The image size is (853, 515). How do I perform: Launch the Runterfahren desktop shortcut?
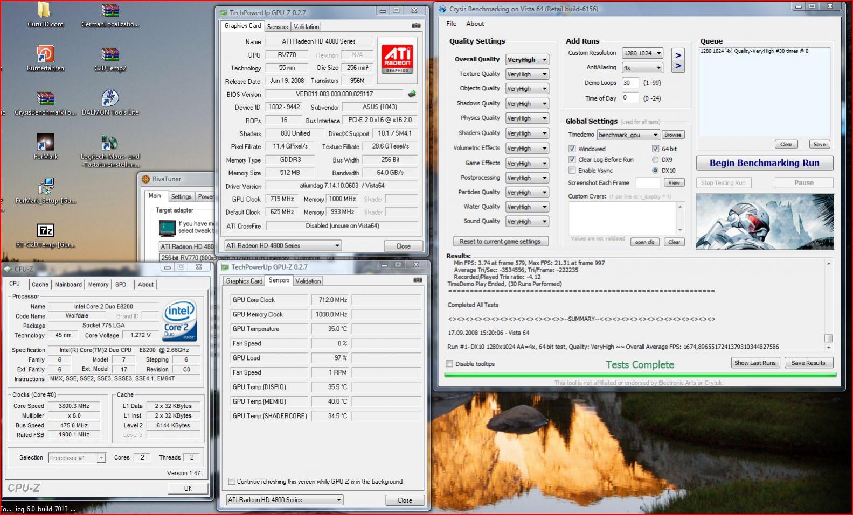45,59
